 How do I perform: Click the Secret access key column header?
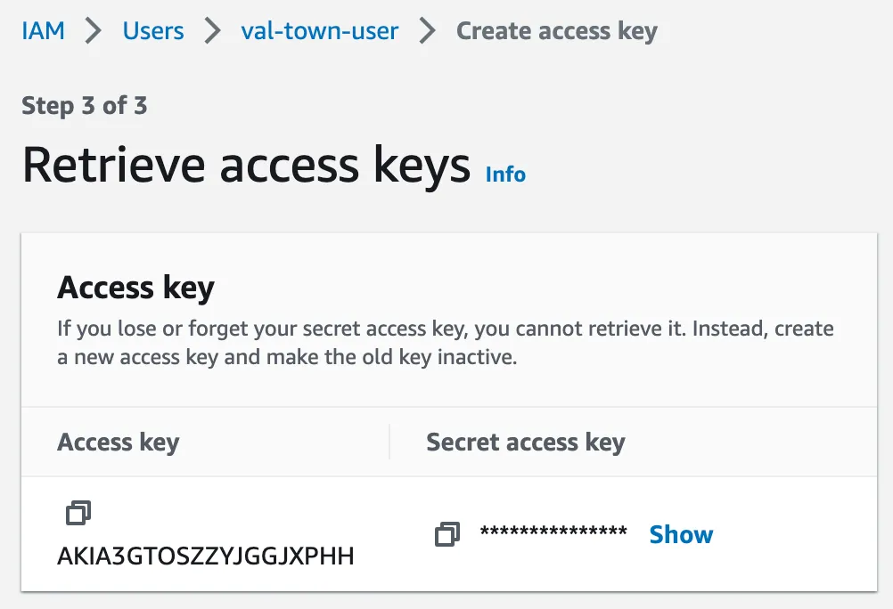coord(526,443)
